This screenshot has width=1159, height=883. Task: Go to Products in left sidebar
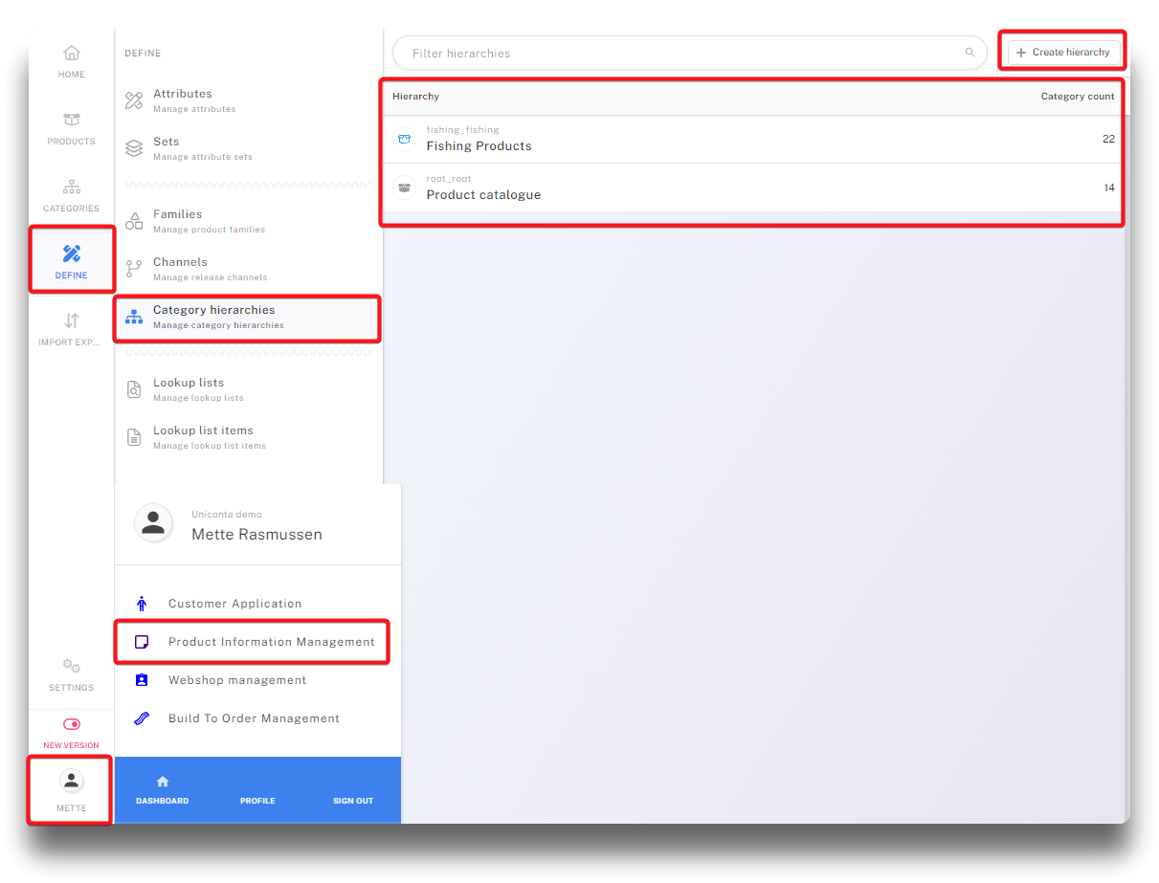[72, 128]
